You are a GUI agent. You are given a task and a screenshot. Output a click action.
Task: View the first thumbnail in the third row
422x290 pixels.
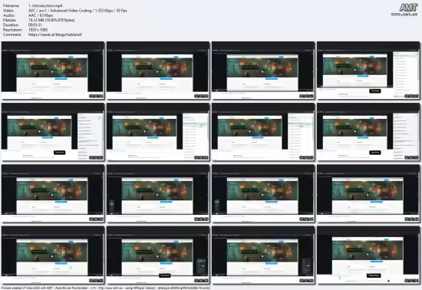coord(53,193)
